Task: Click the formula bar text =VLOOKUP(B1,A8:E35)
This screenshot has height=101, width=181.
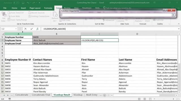Action: (x=54, y=29)
